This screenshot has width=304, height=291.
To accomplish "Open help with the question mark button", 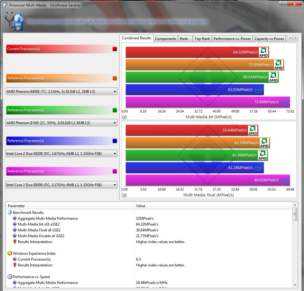I will (x=283, y=4).
